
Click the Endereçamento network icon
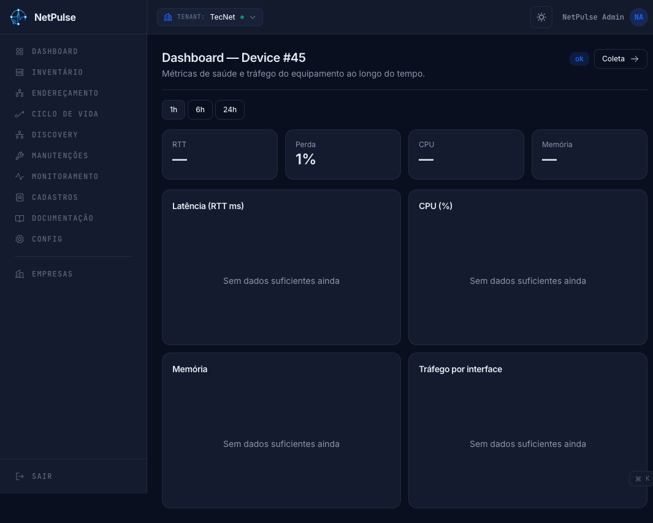coord(20,93)
